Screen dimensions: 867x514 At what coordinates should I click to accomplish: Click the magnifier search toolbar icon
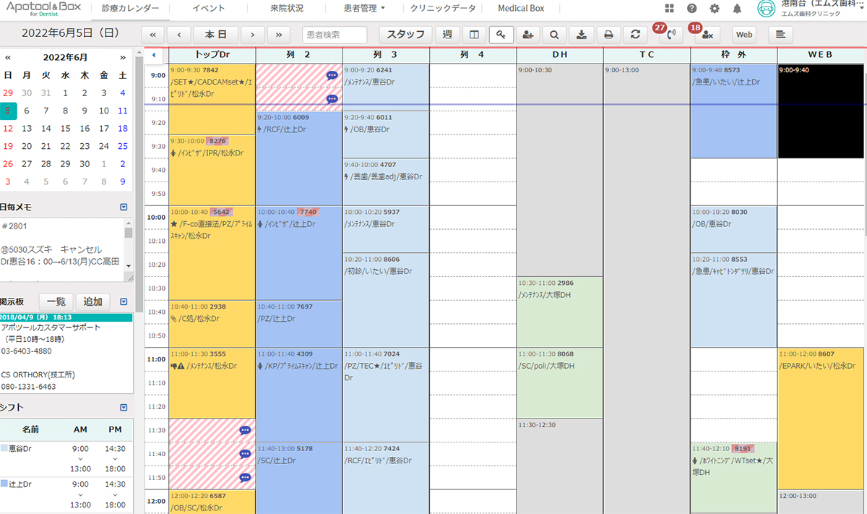554,34
